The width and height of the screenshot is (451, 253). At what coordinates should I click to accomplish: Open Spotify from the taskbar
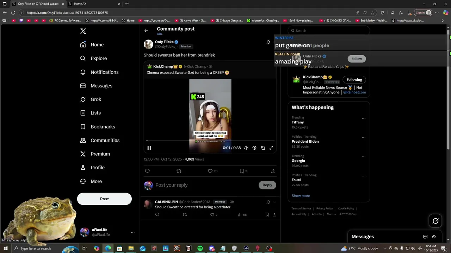(x=200, y=248)
